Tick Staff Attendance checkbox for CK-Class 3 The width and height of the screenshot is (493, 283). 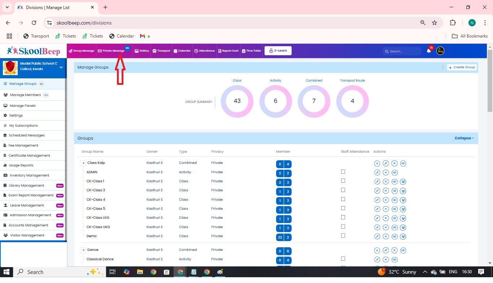pos(343,190)
